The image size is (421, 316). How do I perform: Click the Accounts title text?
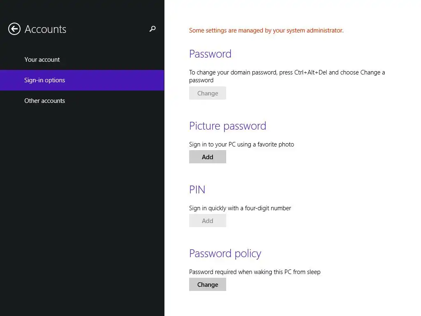click(x=45, y=29)
